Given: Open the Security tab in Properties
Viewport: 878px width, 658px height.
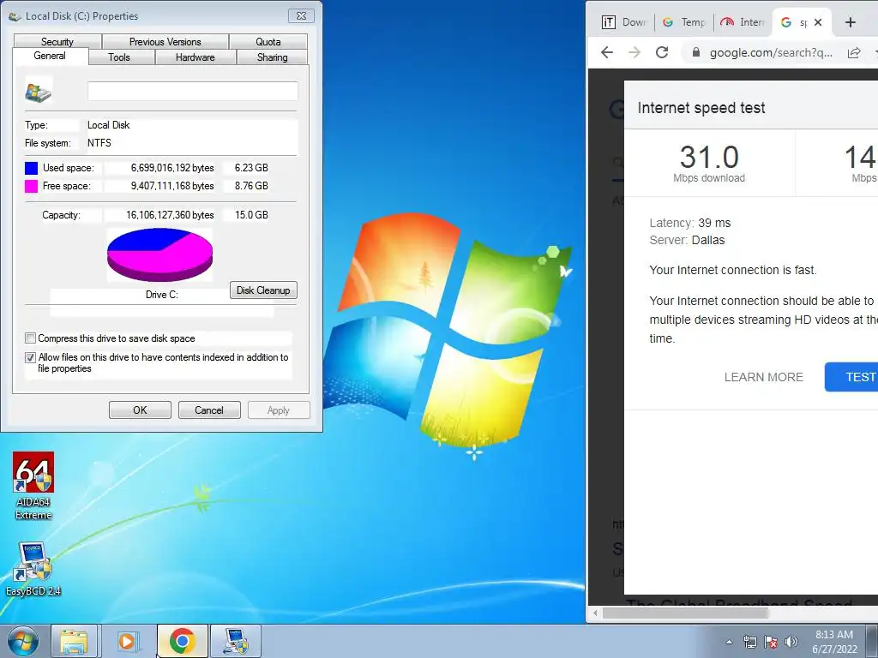Looking at the screenshot, I should (57, 41).
